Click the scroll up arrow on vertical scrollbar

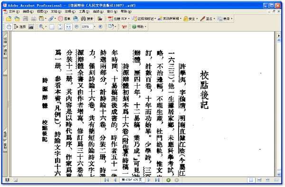(x=279, y=41)
